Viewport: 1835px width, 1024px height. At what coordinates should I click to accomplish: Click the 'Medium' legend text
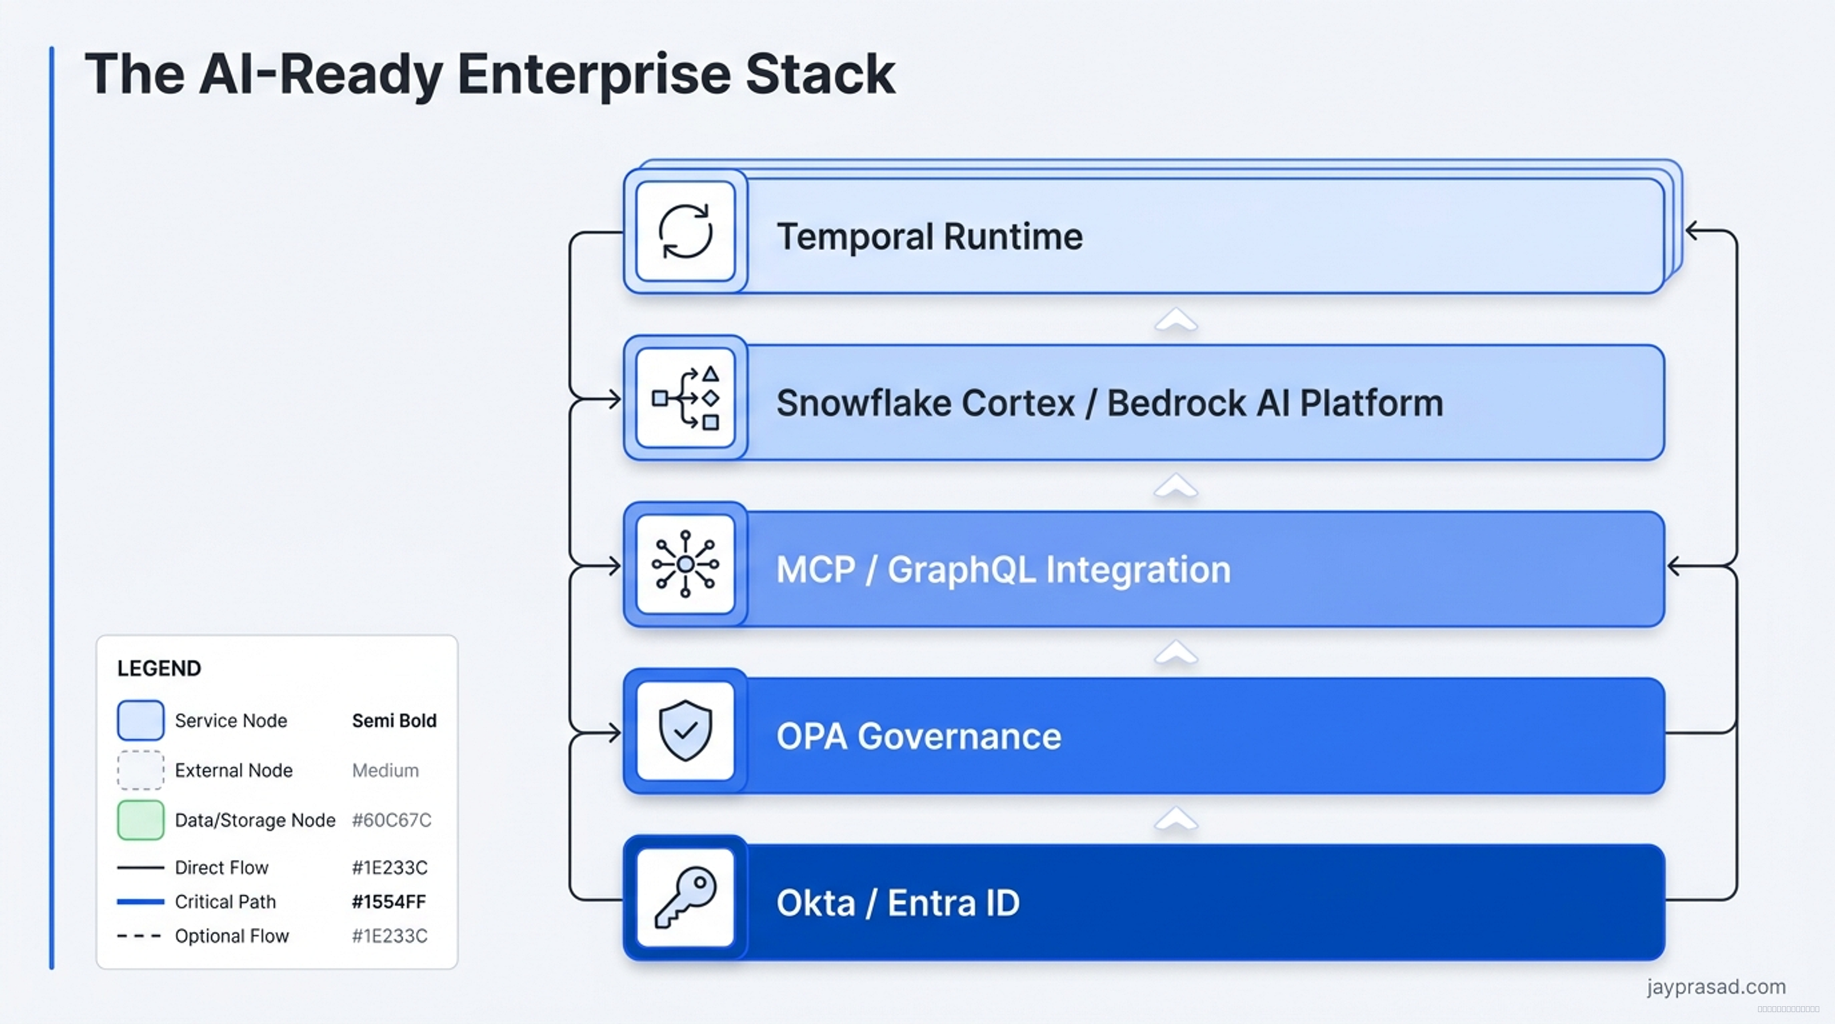pos(385,770)
